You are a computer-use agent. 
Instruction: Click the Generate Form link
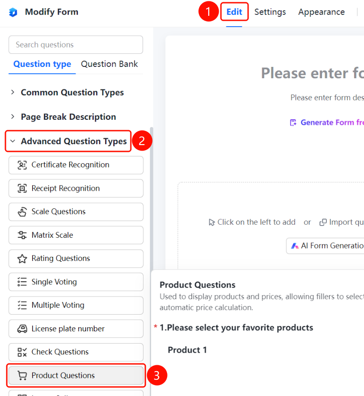327,123
